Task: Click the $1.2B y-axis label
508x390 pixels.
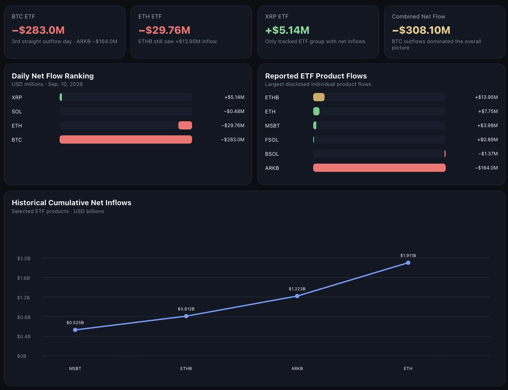Action: pos(24,298)
